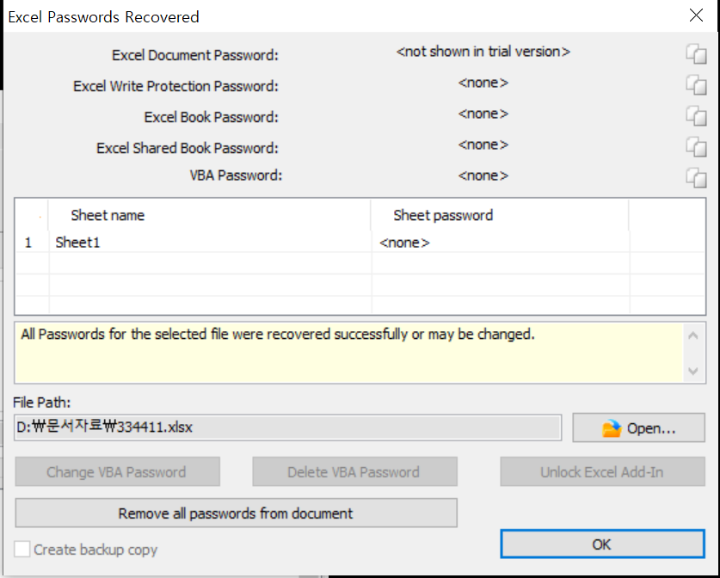The width and height of the screenshot is (720, 578).
Task: Click the Change VBA Password button
Action: (117, 471)
